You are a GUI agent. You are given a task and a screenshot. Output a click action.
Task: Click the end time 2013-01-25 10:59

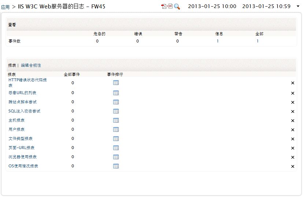(266, 6)
